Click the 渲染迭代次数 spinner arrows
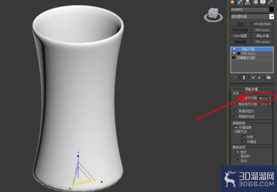277x192 pixels. (x=270, y=104)
